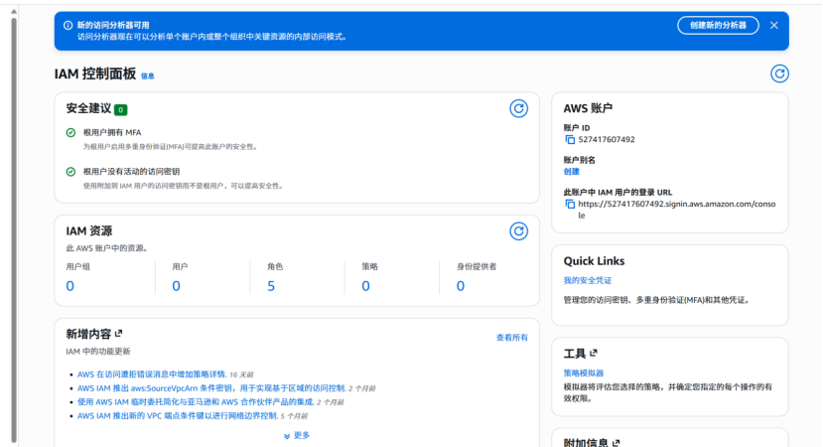Click 查看所有 in 新增内容
The image size is (823, 447).
pyautogui.click(x=511, y=338)
